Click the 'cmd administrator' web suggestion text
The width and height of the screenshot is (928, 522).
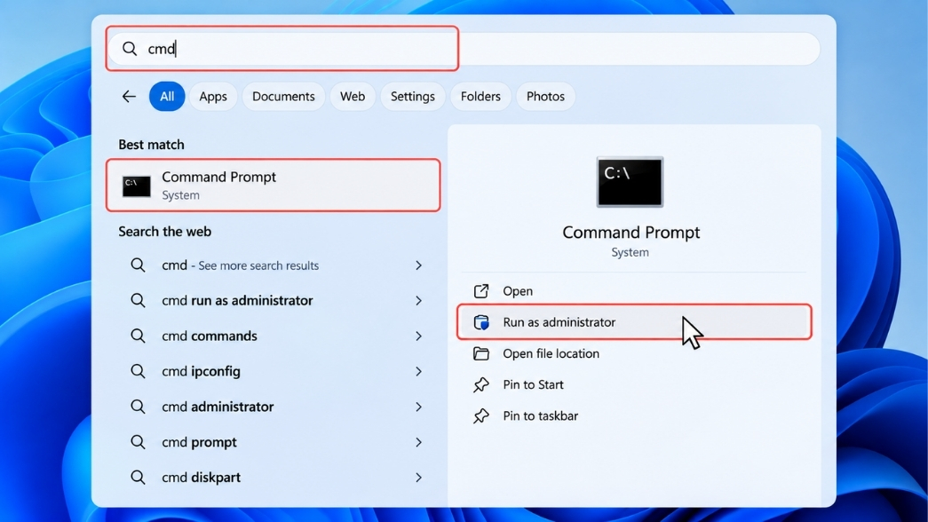tap(218, 407)
